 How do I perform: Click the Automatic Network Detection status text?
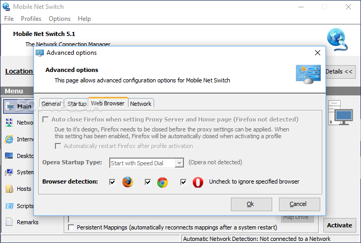pos(257,239)
